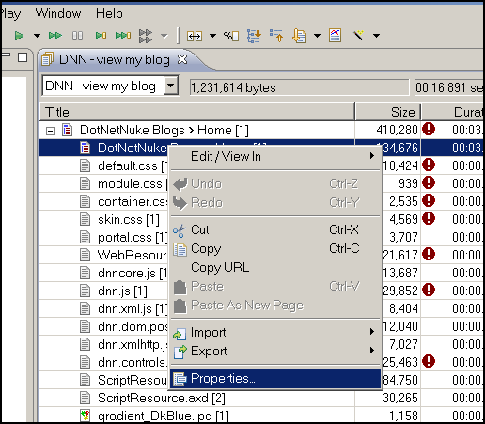Click the grayed multi-play arrows icon
Viewport: 485px width, 424px height.
pyautogui.click(x=146, y=36)
